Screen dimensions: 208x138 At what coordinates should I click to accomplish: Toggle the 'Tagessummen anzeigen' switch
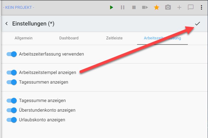point(12,82)
